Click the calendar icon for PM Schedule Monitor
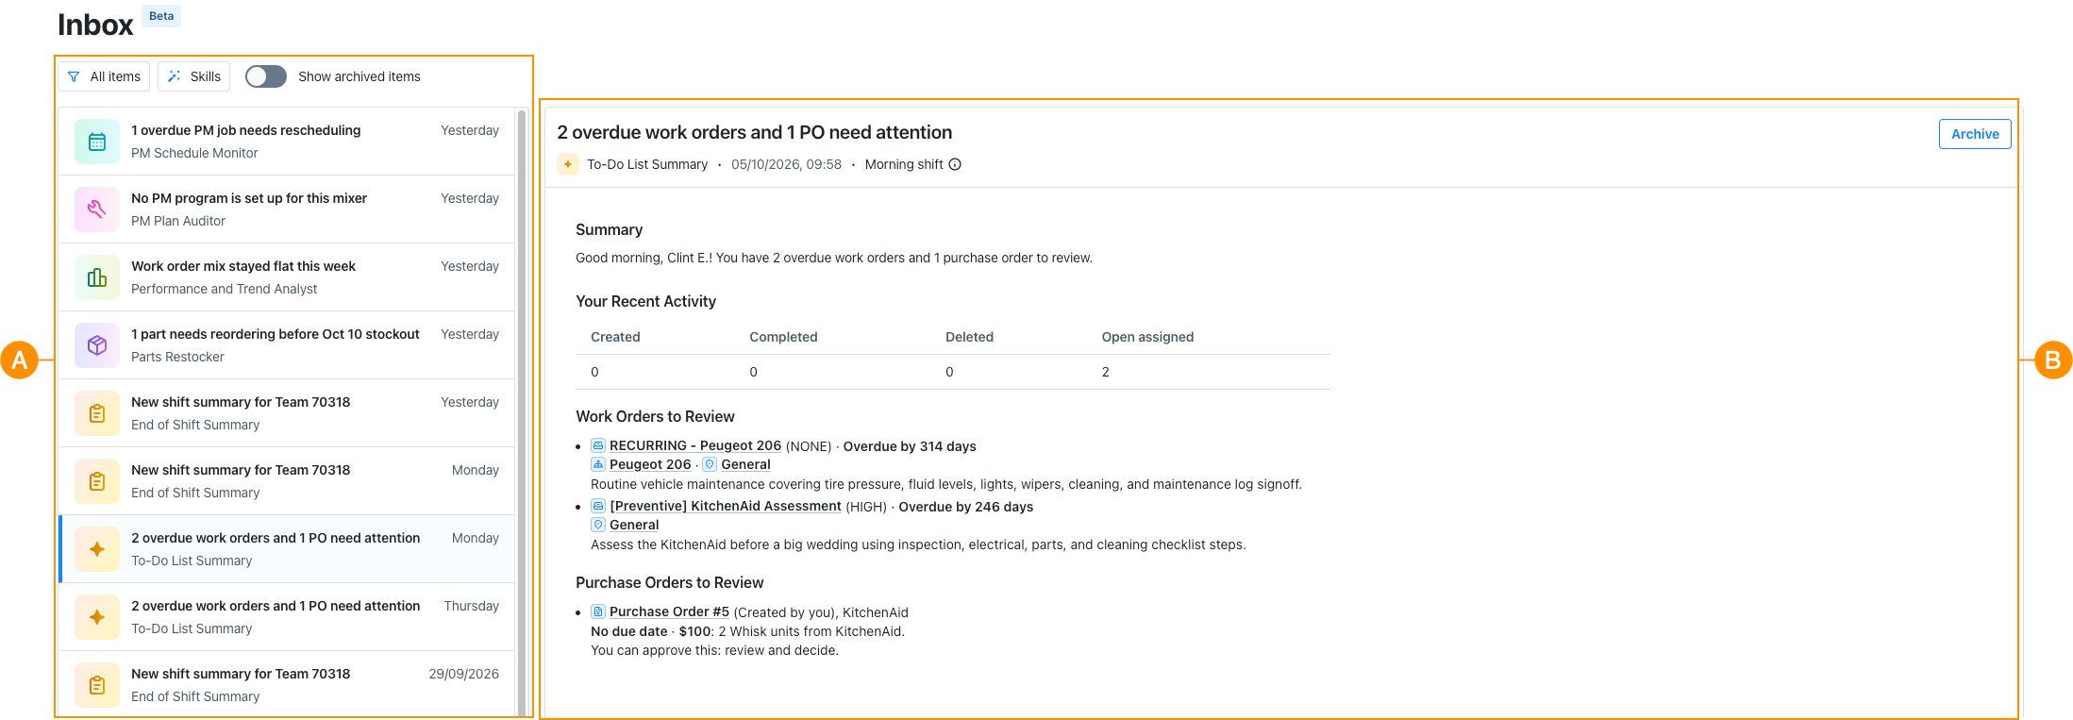 [x=97, y=142]
